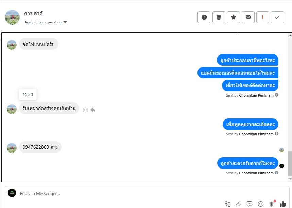Viewport: 292px width, 208px height.
Task: Click the Reply in Messenger text field
Action: pyautogui.click(x=119, y=193)
